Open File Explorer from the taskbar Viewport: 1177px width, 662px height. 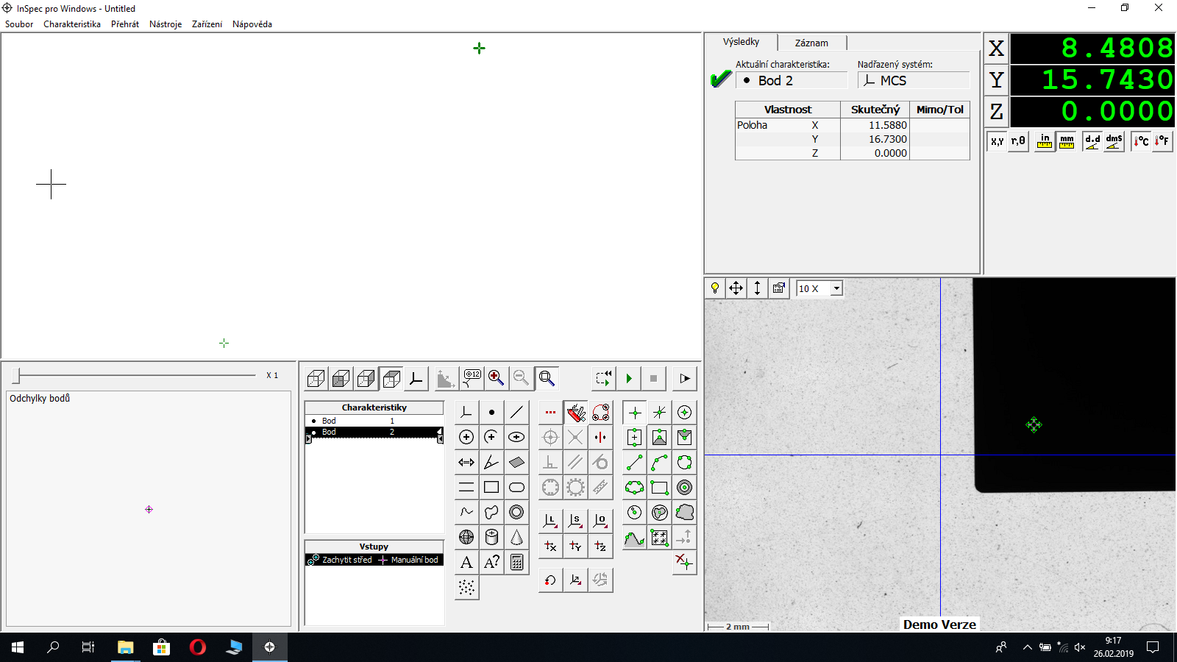pyautogui.click(x=126, y=647)
